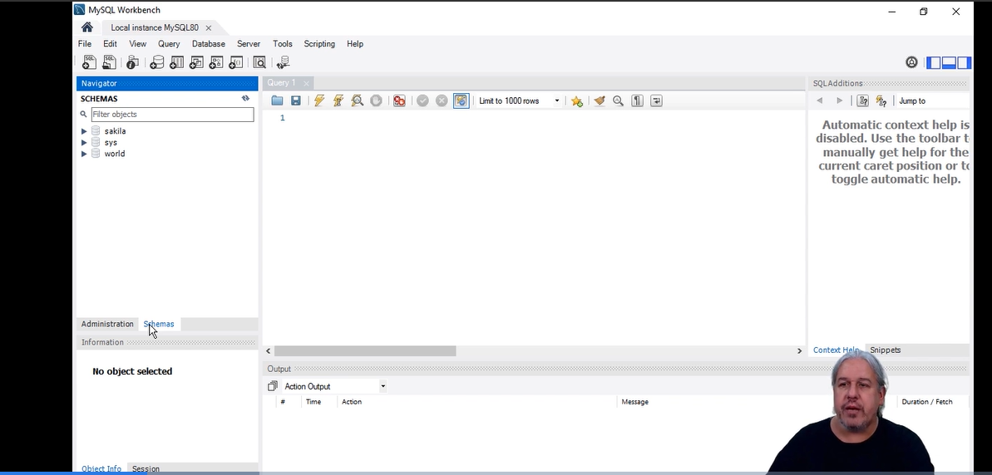
Task: Open a SQL script file in new tab
Action: [109, 62]
